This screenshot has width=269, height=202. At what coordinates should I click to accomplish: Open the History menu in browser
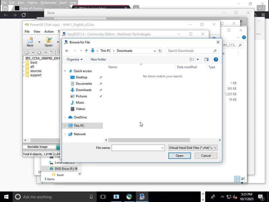click(x=32, y=3)
